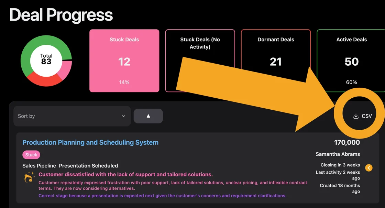Click the orange chevron arrow on the deal card

pyautogui.click(x=368, y=168)
